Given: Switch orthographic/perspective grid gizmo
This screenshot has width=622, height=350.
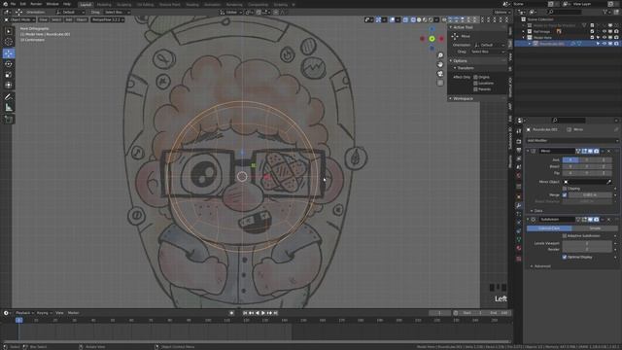Looking at the screenshot, I should tap(440, 83).
